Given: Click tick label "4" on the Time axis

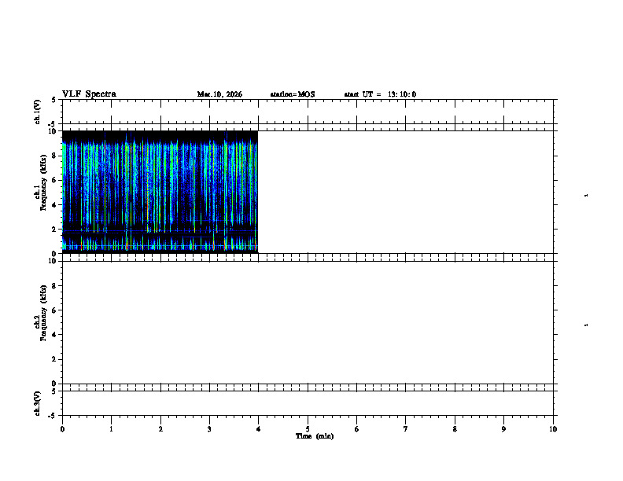Looking at the screenshot, I should (x=259, y=429).
